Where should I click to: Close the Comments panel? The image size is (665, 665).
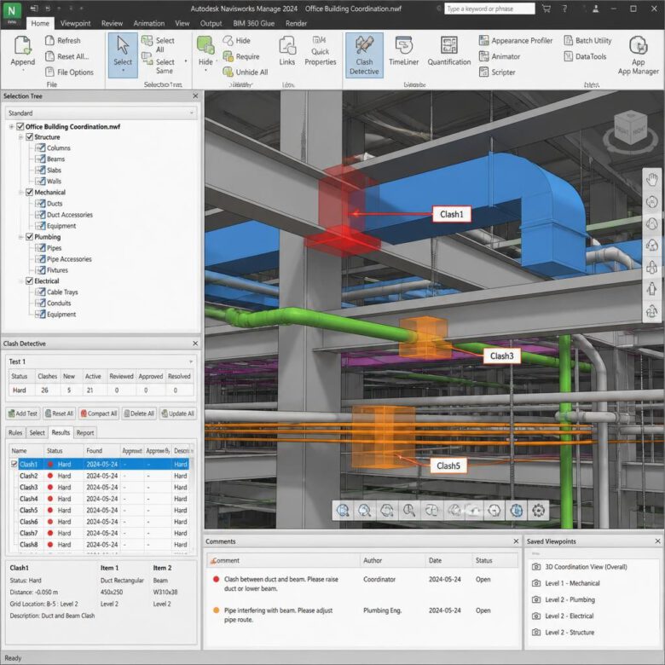pos(516,541)
